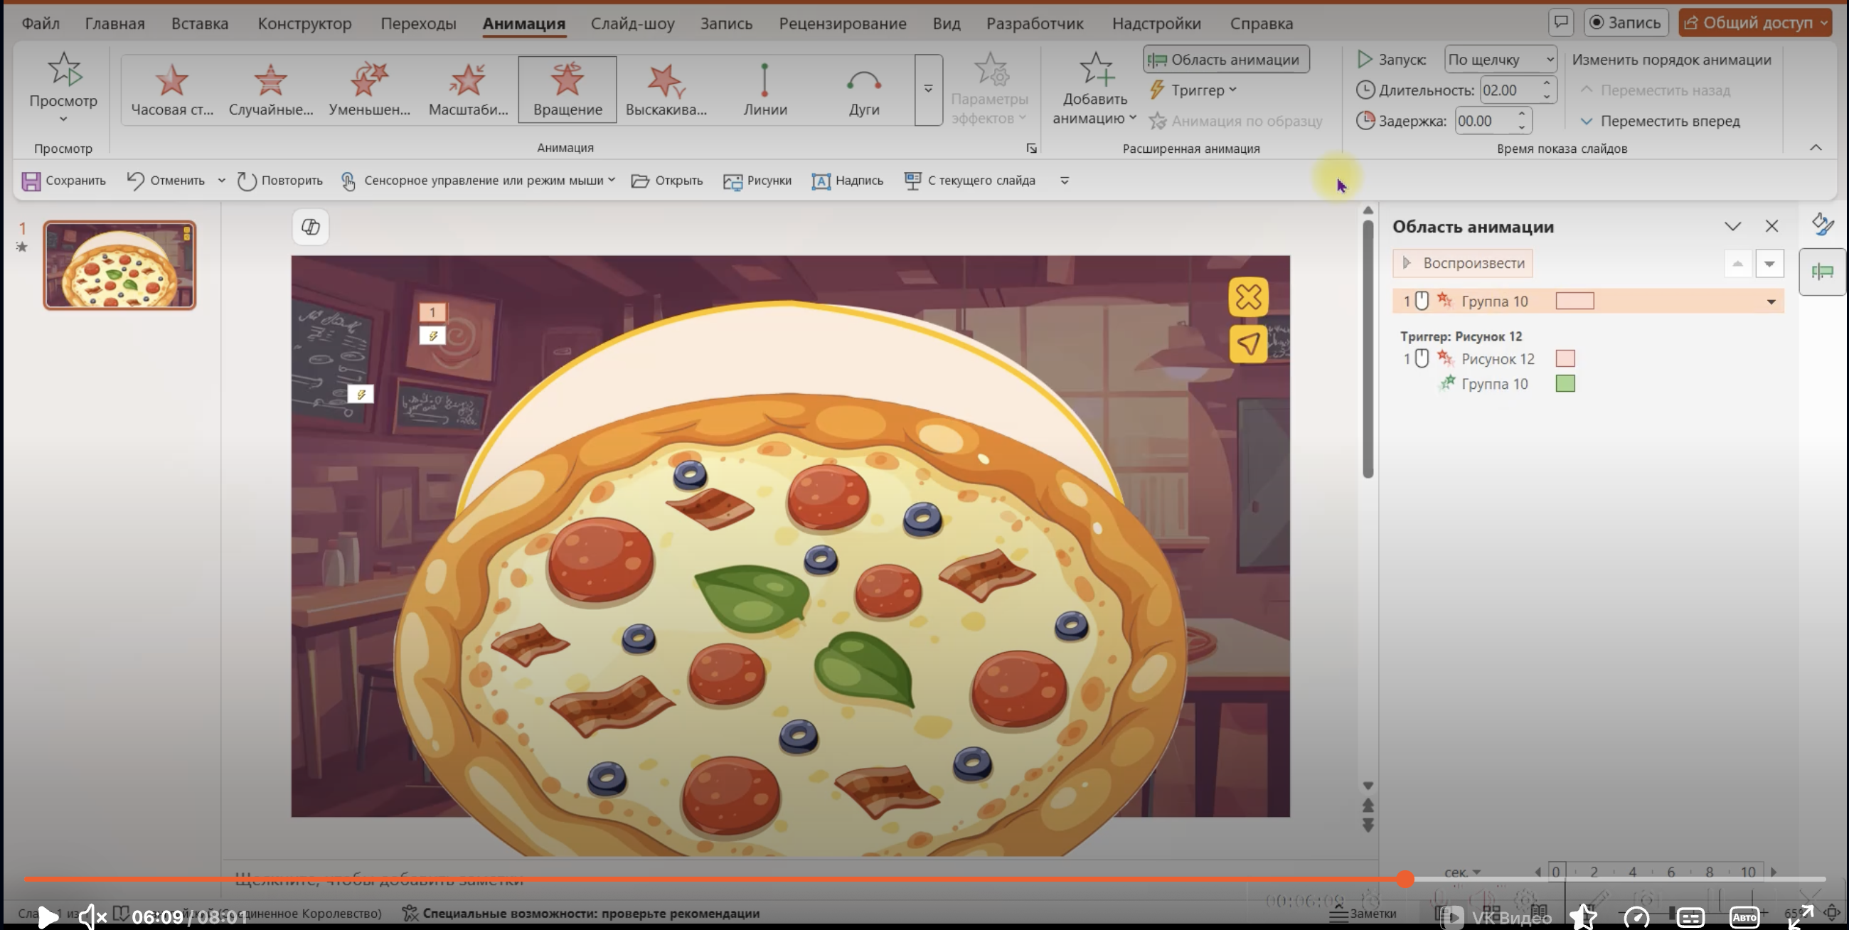Apply the Дуги motion path effect
The width and height of the screenshot is (1849, 930).
(x=863, y=89)
